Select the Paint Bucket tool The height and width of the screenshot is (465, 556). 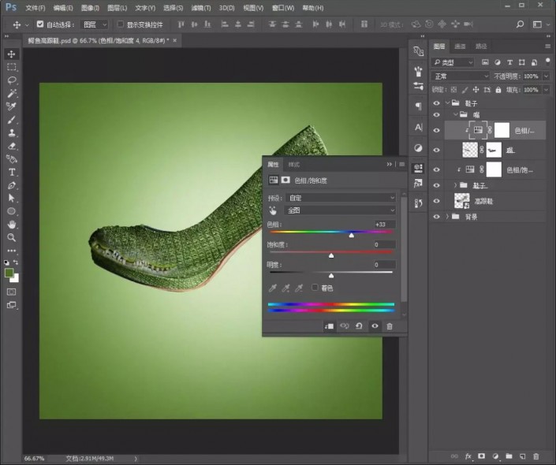point(11,158)
